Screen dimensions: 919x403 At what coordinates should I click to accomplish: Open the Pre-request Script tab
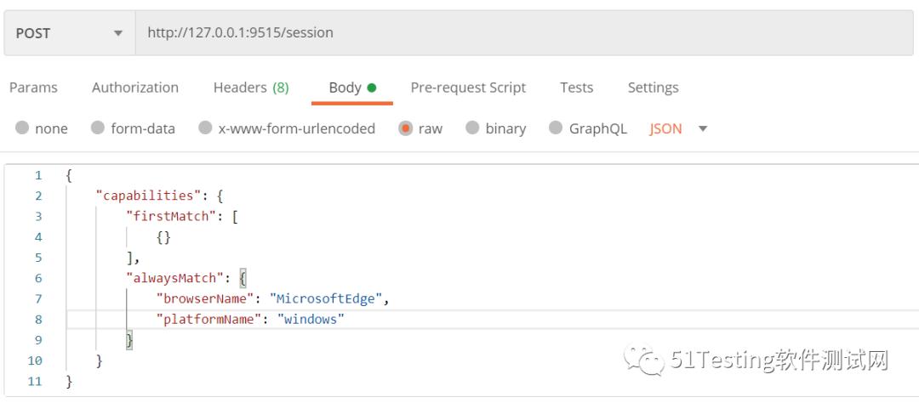(x=468, y=88)
